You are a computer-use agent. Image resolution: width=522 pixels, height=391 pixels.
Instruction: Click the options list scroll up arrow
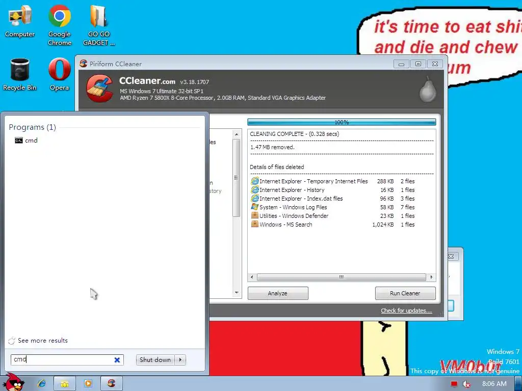[x=237, y=134]
